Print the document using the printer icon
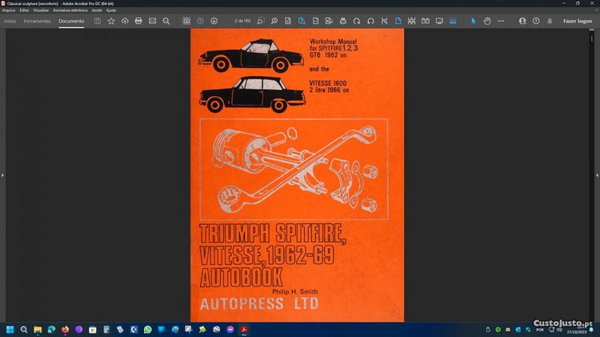The height and width of the screenshot is (337, 600). pos(138,21)
